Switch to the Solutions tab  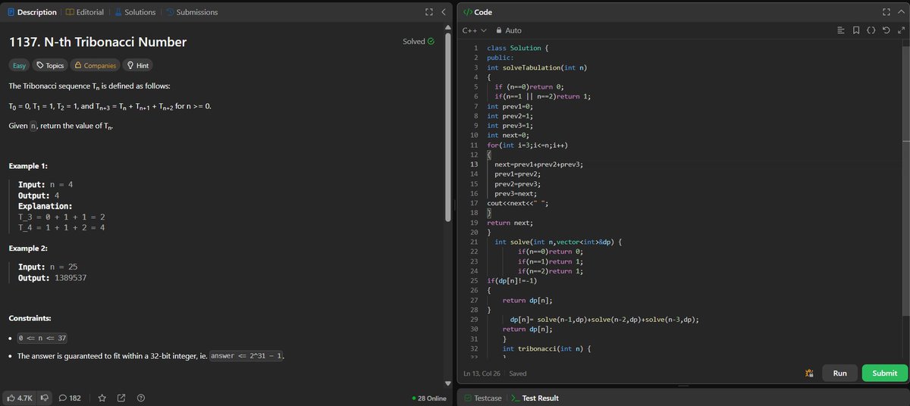pyautogui.click(x=135, y=12)
